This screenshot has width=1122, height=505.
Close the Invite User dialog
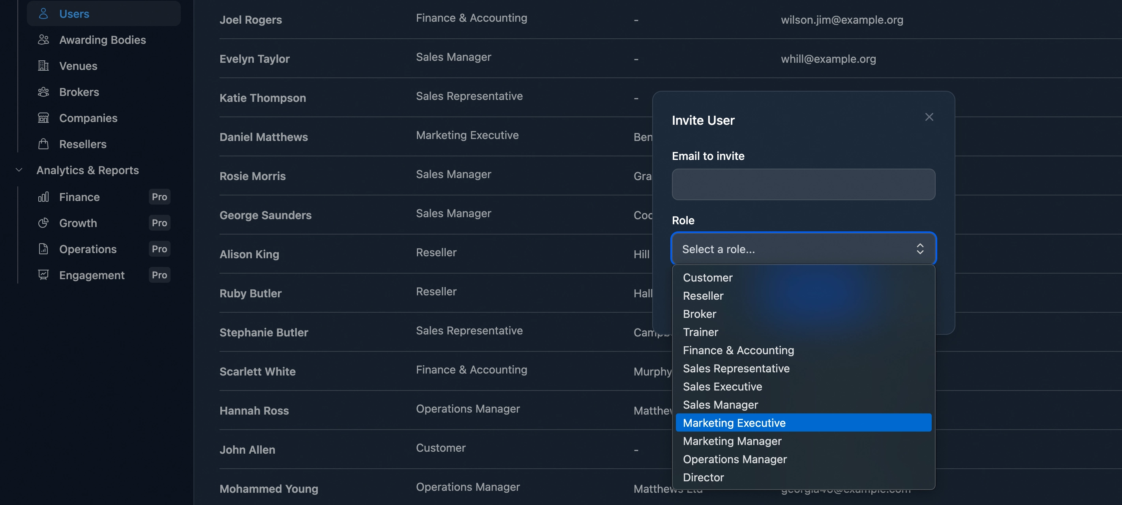coord(929,117)
